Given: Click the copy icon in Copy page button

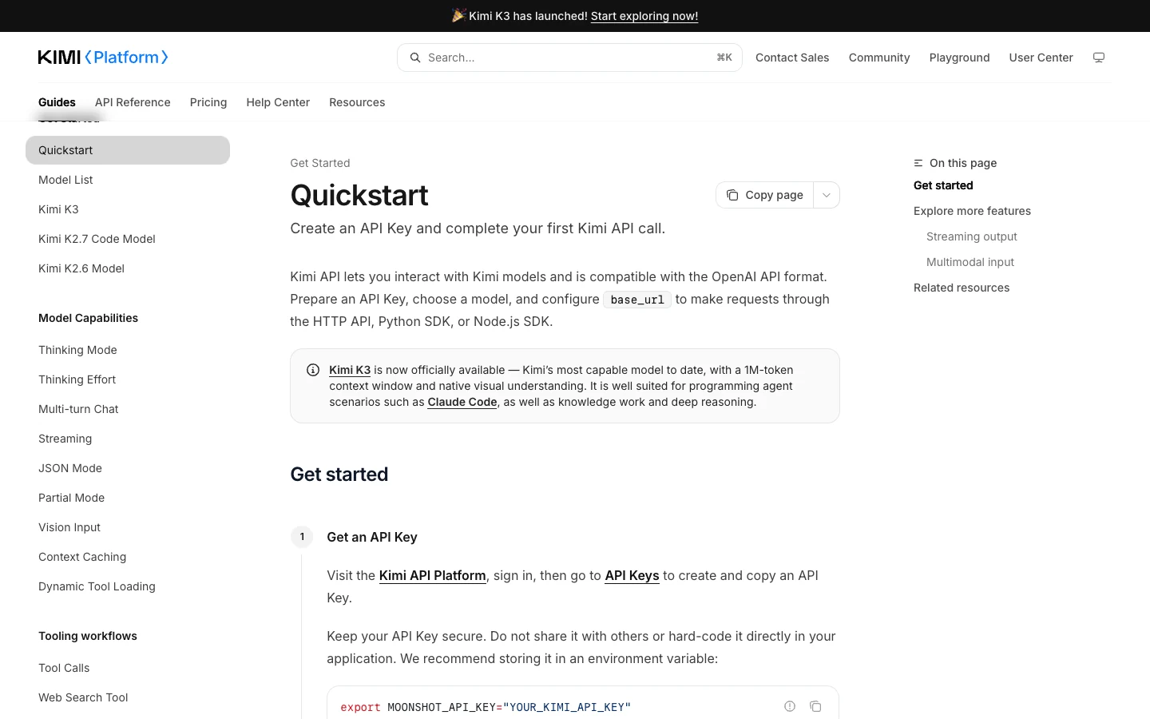Looking at the screenshot, I should point(732,195).
